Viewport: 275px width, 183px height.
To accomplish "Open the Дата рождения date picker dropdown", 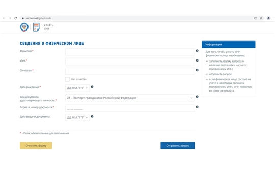I will 77,88.
